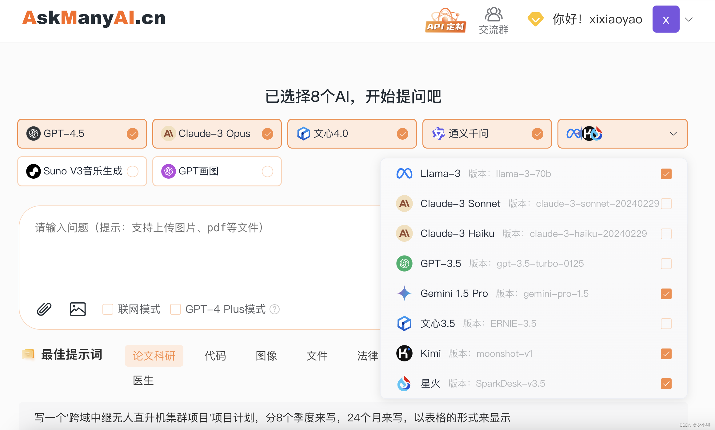Click the GPT-4 Plus help question icon
715x430 pixels.
point(274,309)
